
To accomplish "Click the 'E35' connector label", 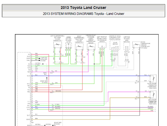I will [32, 122].
